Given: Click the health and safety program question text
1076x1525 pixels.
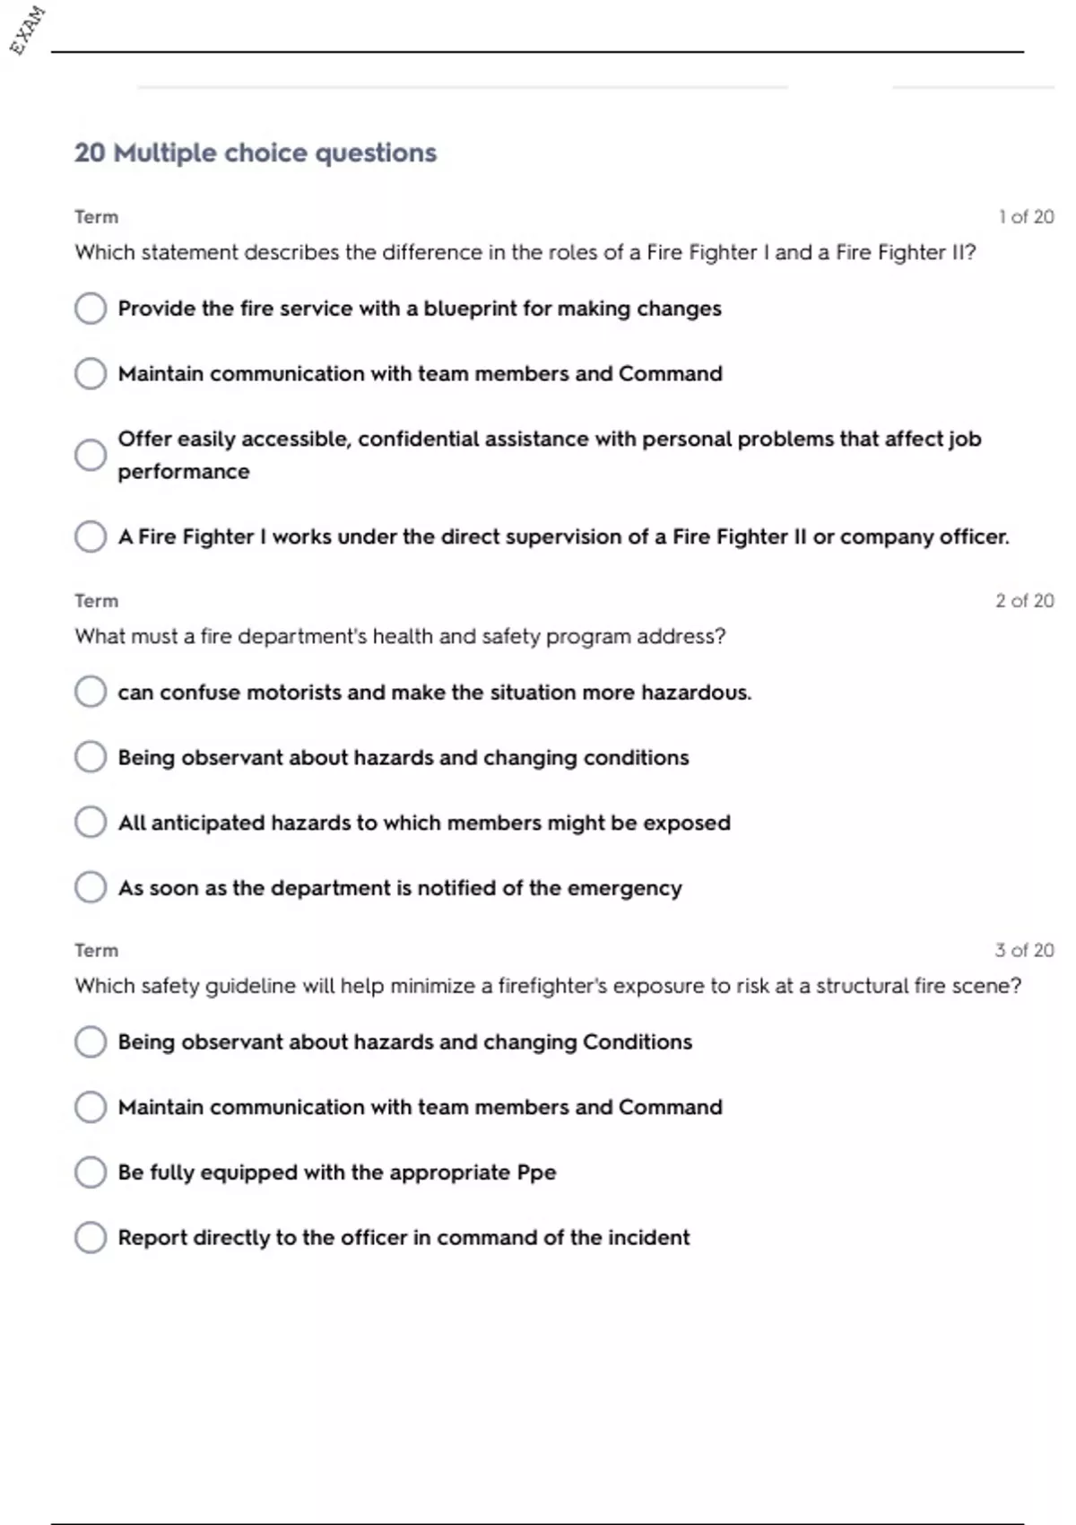Looking at the screenshot, I should coord(400,636).
